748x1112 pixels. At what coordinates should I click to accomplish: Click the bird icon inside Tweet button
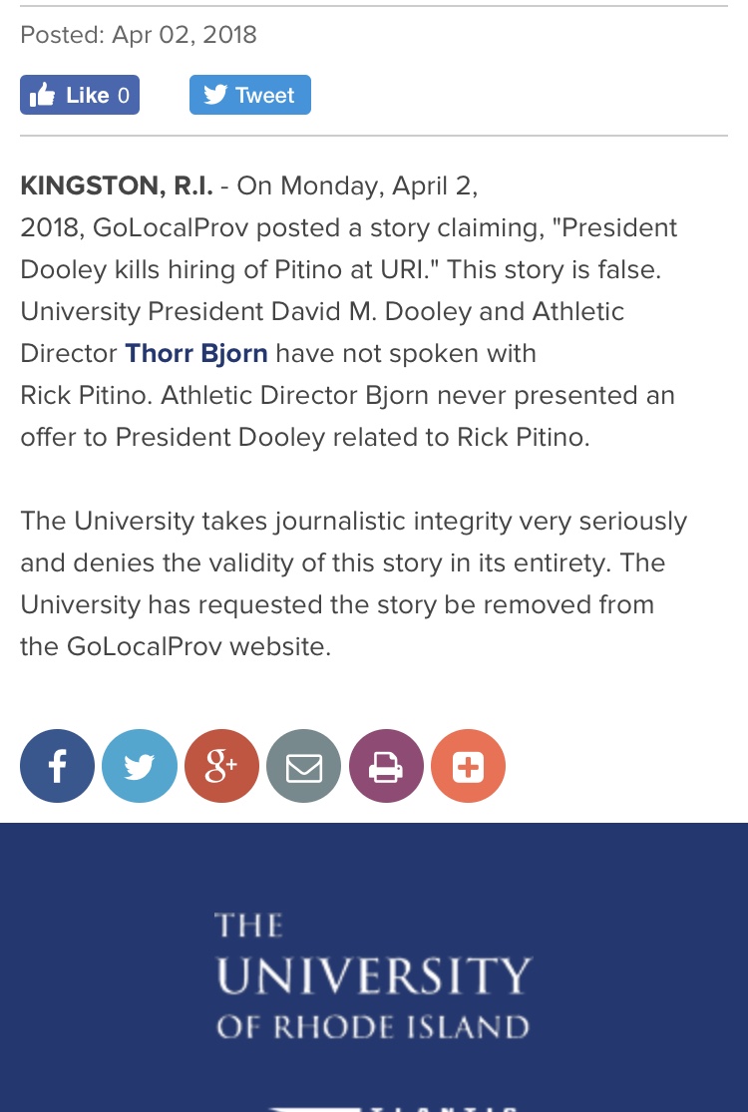point(215,95)
